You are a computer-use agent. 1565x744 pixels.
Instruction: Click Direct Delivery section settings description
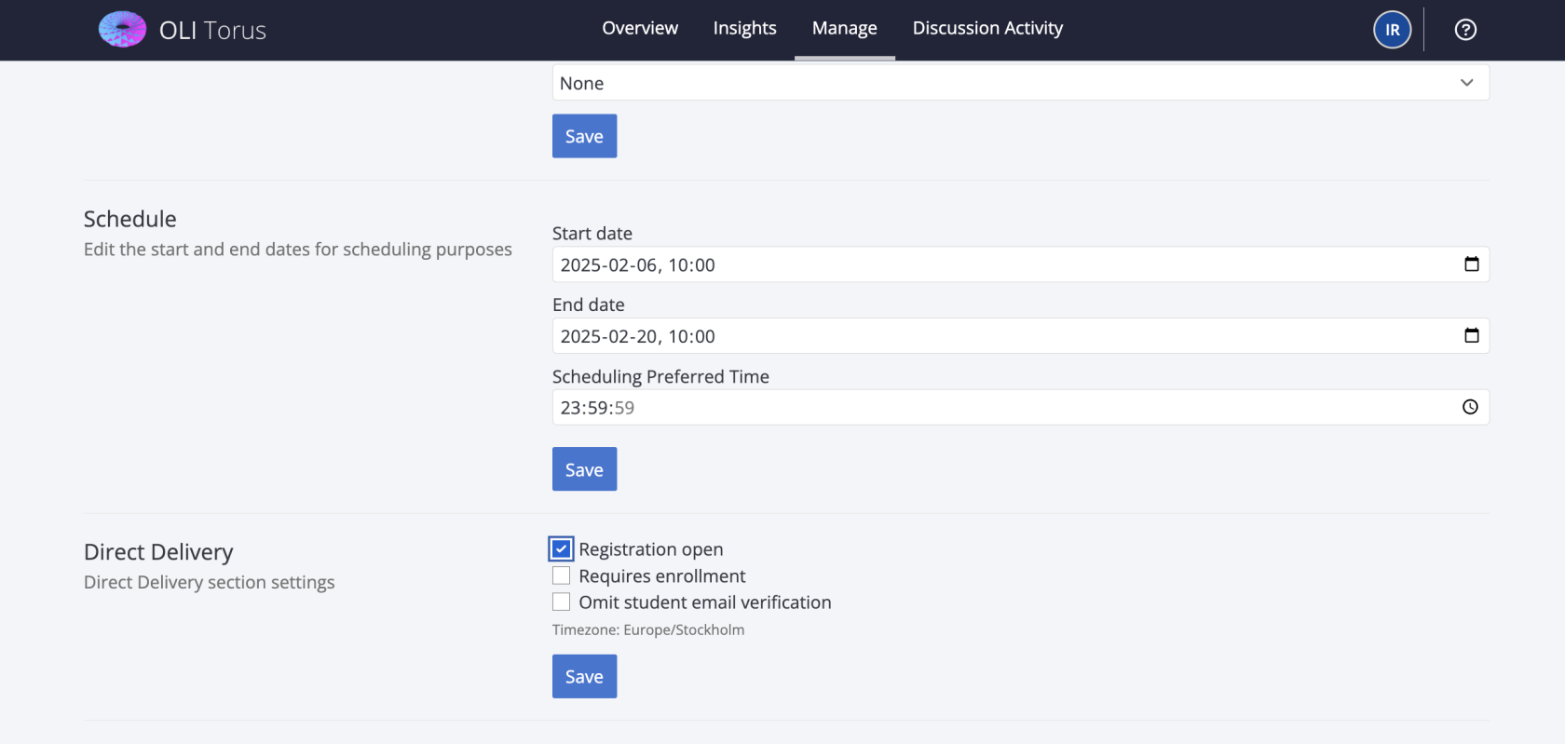point(209,582)
